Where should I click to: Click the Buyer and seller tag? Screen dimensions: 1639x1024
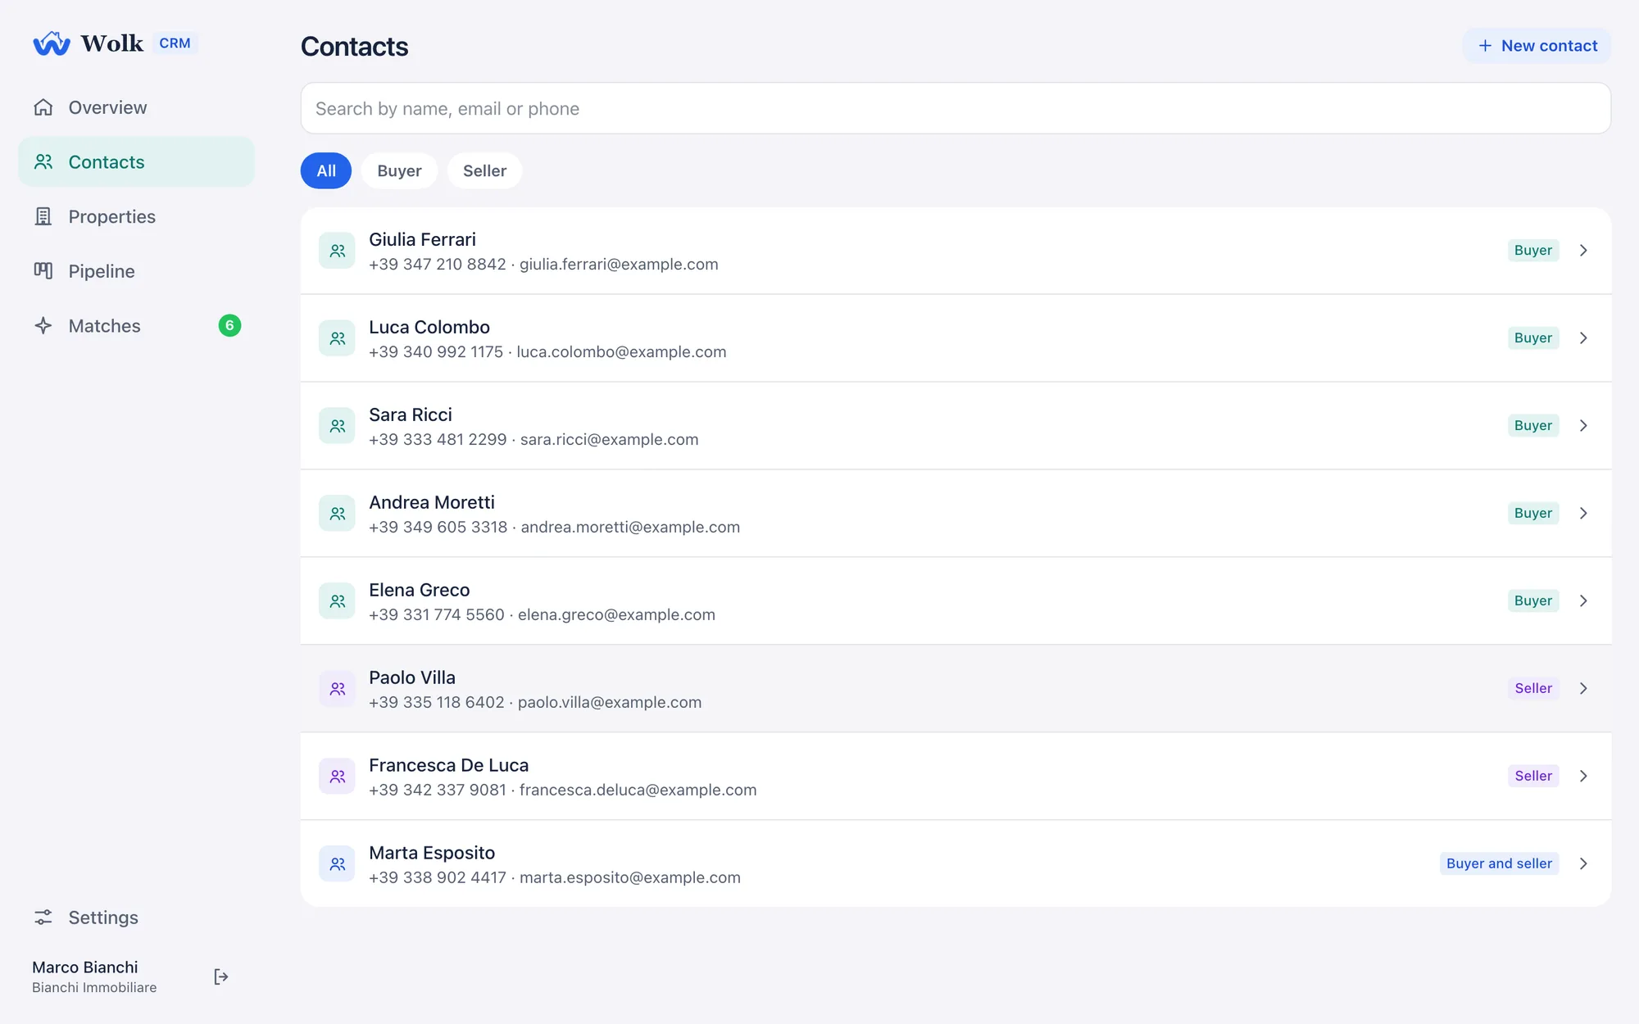pos(1499,864)
